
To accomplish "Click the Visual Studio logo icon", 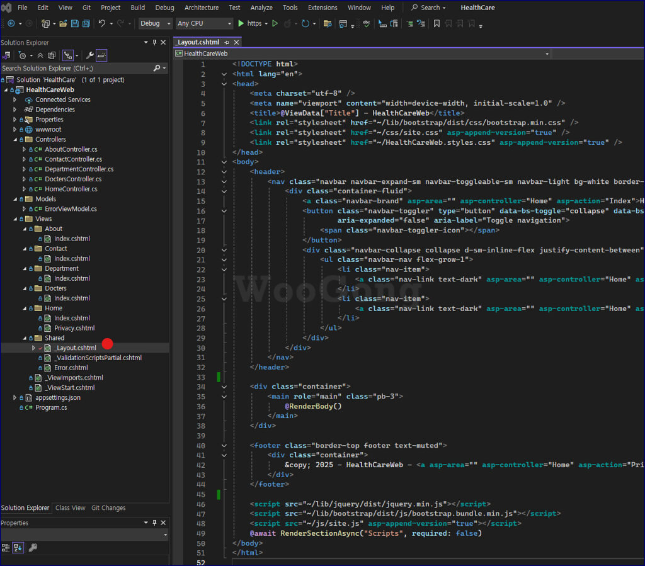I will tap(6, 8).
